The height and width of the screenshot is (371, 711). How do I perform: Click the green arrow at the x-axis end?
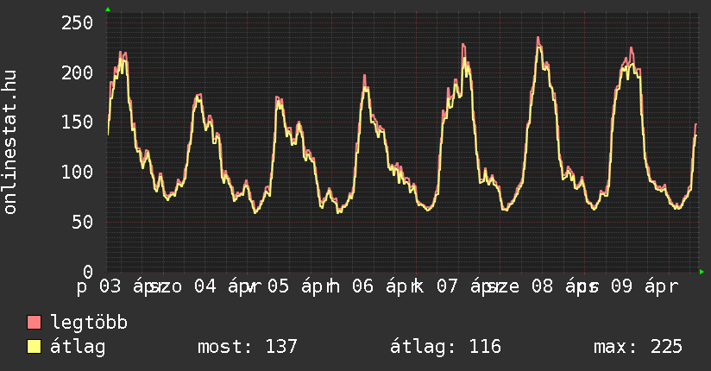click(702, 272)
